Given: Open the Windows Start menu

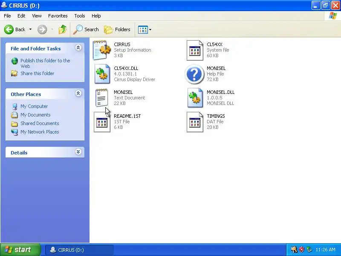Looking at the screenshot, I should [x=20, y=250].
